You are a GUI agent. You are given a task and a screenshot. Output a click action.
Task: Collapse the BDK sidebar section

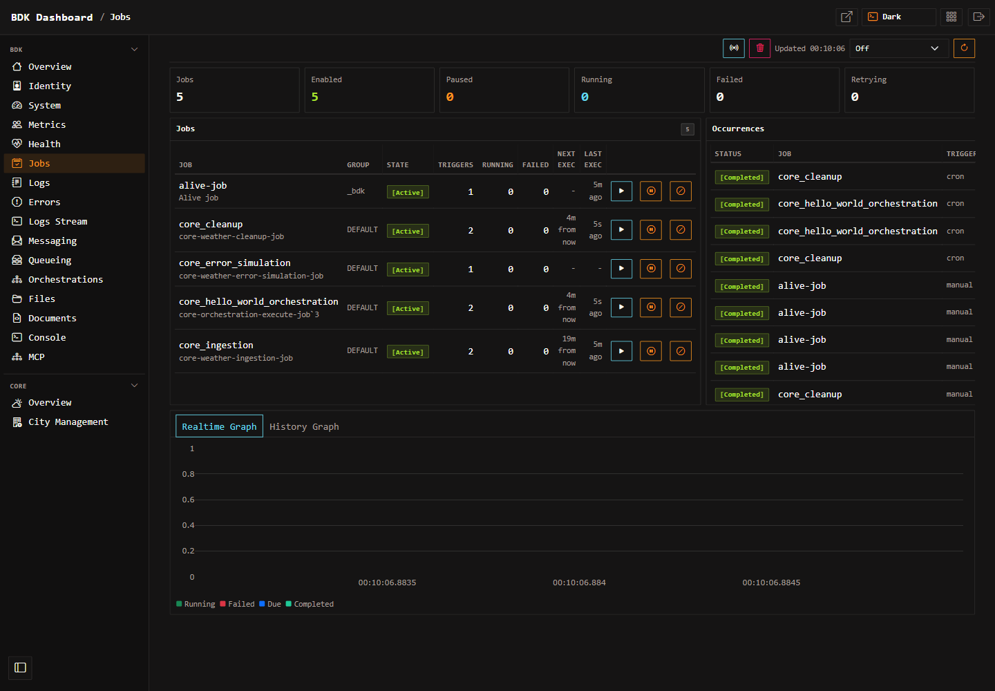[x=134, y=50]
